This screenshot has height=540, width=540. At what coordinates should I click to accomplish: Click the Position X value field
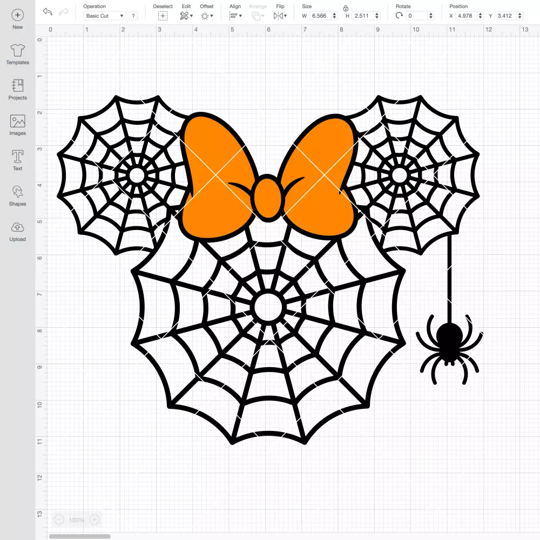[467, 16]
